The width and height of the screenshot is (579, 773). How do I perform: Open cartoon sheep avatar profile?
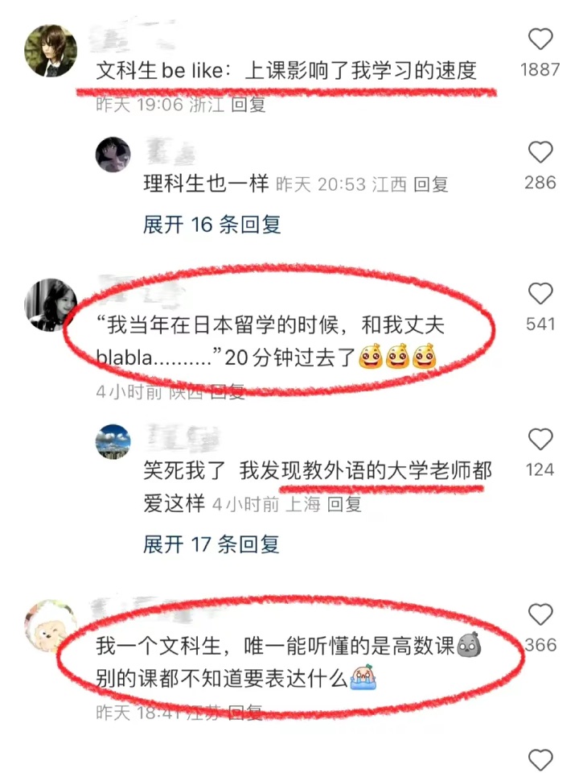pyautogui.click(x=51, y=625)
